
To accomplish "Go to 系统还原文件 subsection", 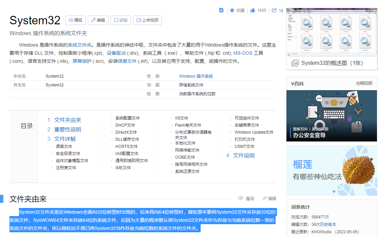I will click(187, 171).
